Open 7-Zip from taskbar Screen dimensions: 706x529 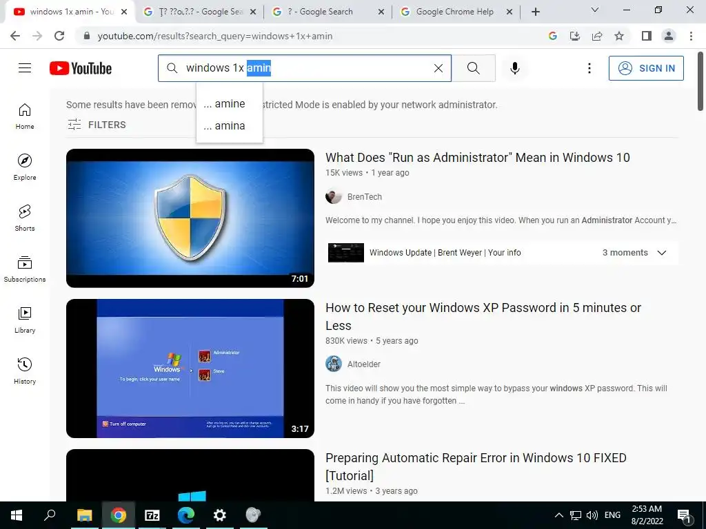(152, 515)
